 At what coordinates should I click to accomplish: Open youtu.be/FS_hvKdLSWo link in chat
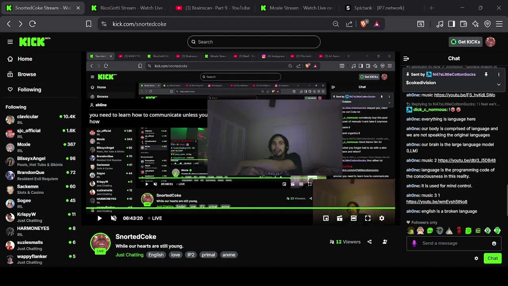(464, 95)
